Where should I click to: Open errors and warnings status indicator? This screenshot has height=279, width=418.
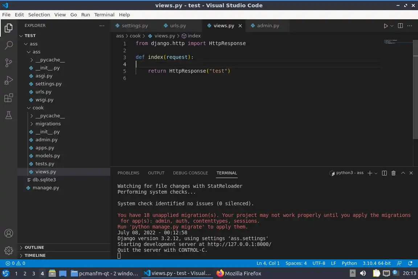(16, 263)
